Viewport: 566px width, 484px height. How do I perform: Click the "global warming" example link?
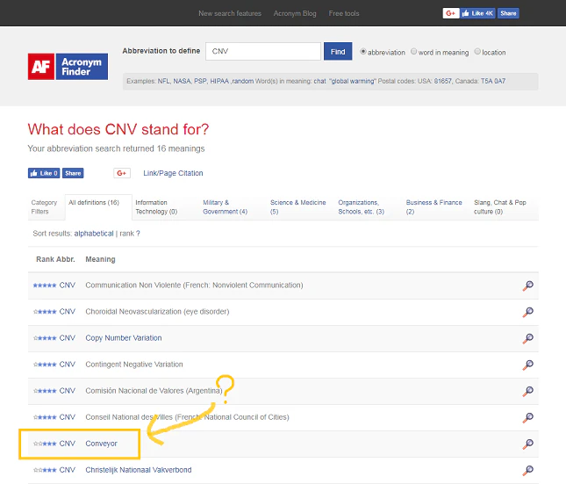352,81
